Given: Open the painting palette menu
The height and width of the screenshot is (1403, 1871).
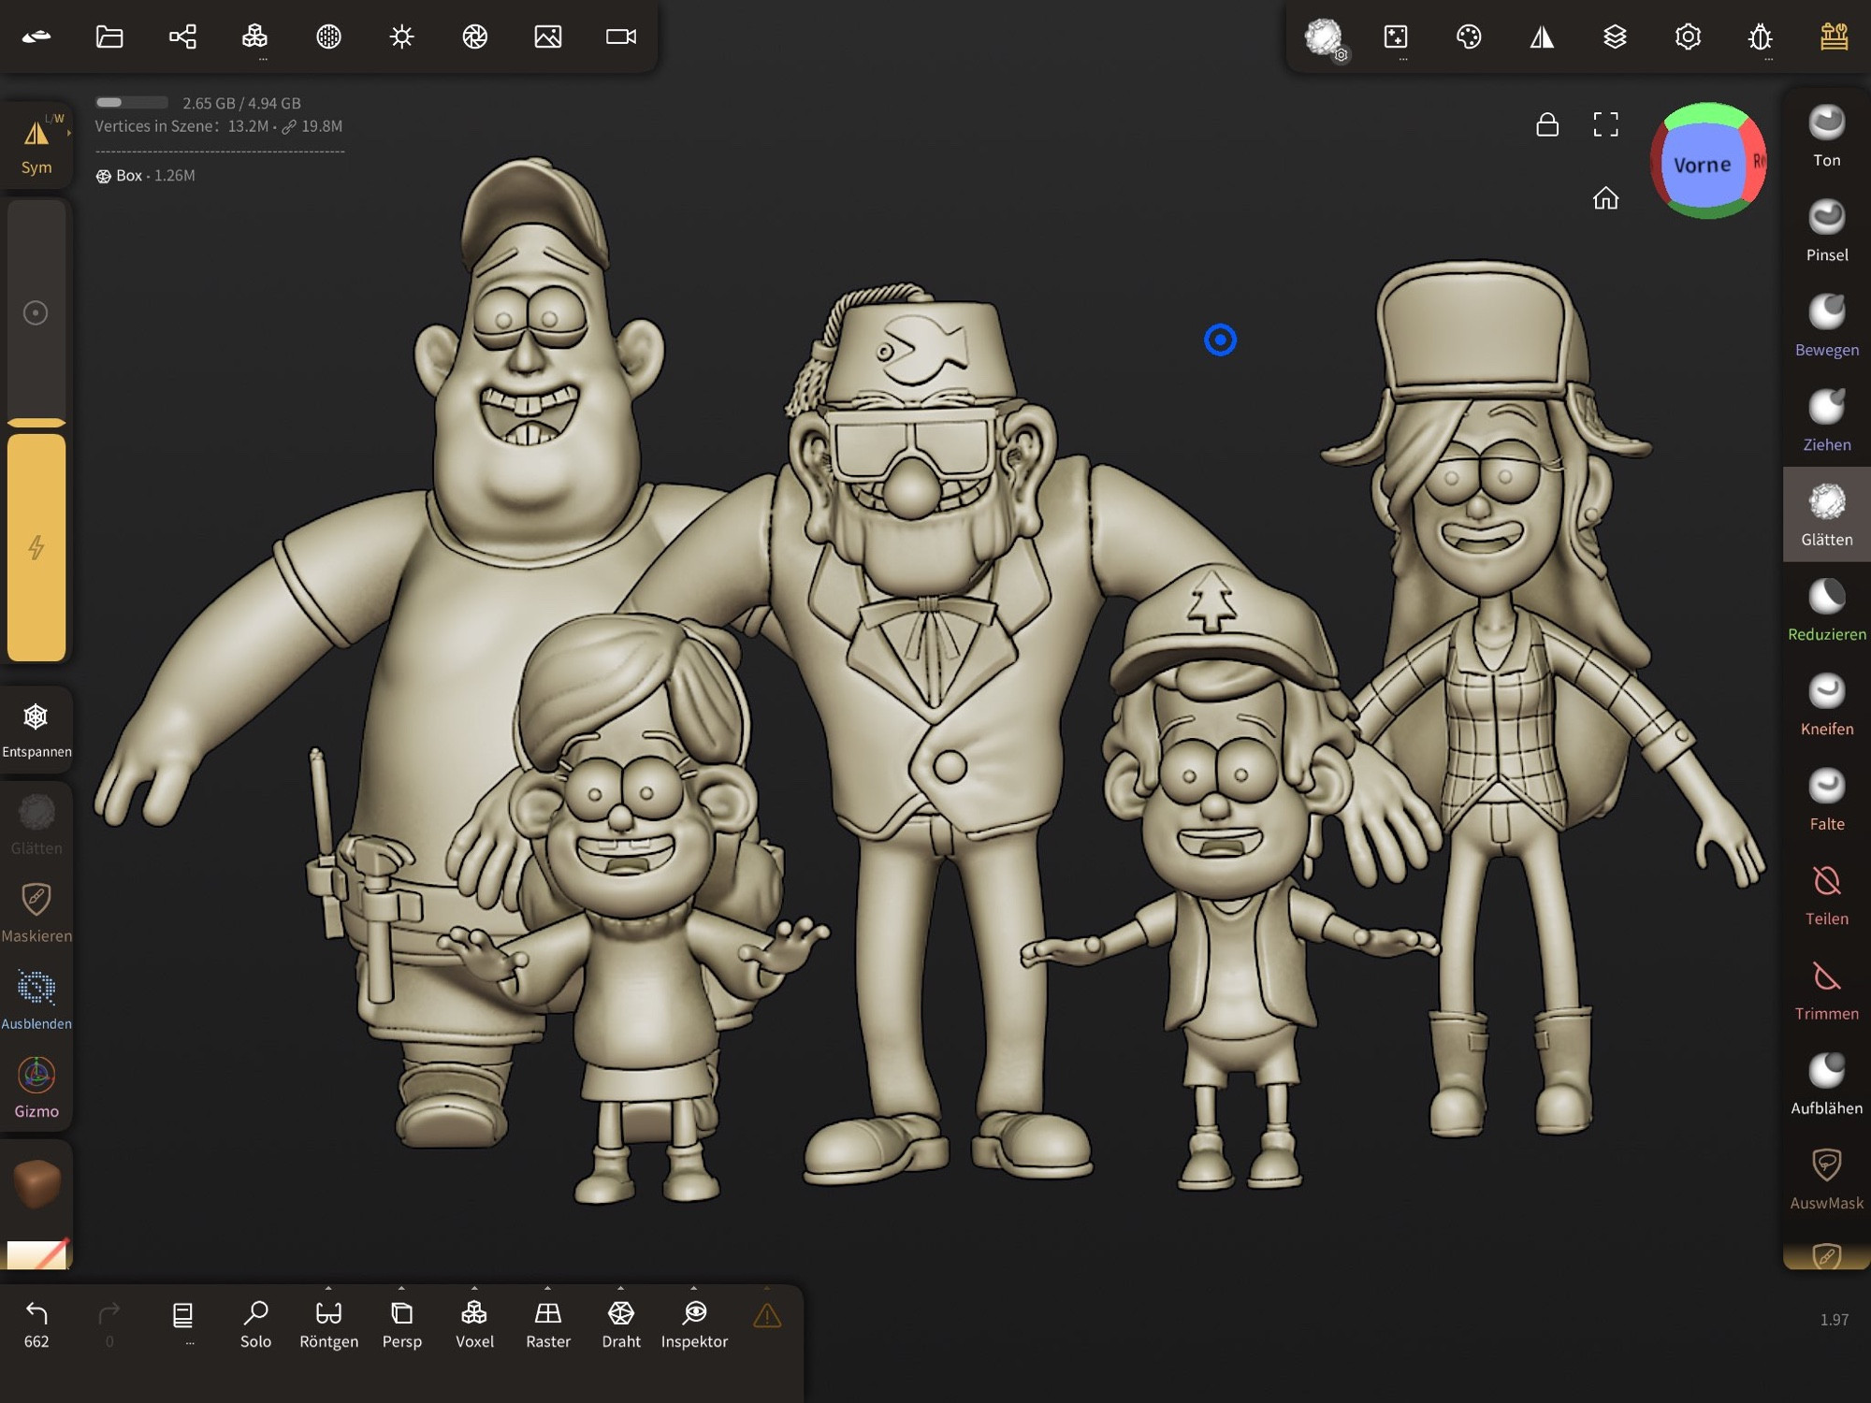Looking at the screenshot, I should (1469, 36).
